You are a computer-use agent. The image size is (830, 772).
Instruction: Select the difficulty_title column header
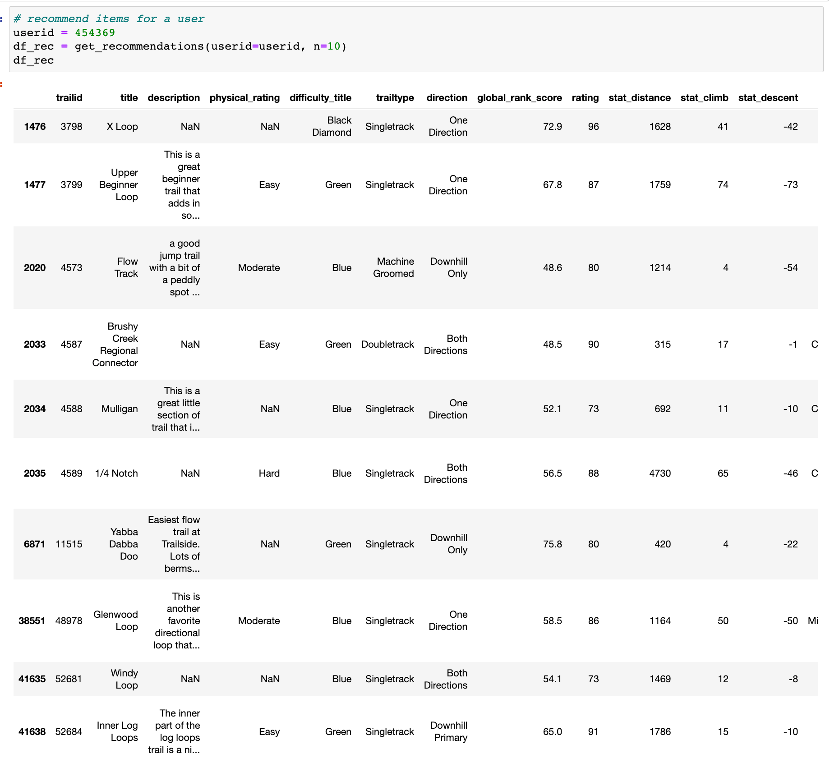(x=320, y=98)
